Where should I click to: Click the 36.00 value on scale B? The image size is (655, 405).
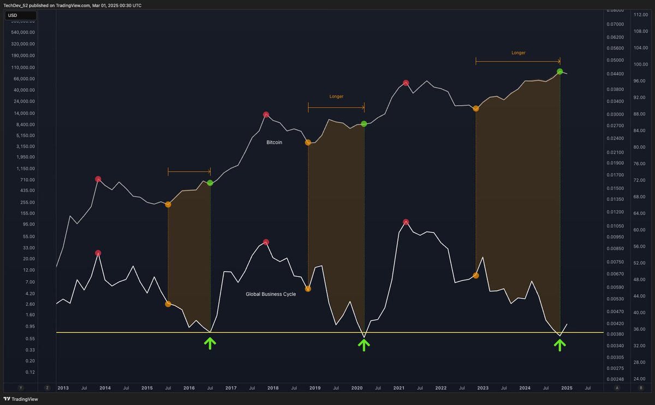640,329
